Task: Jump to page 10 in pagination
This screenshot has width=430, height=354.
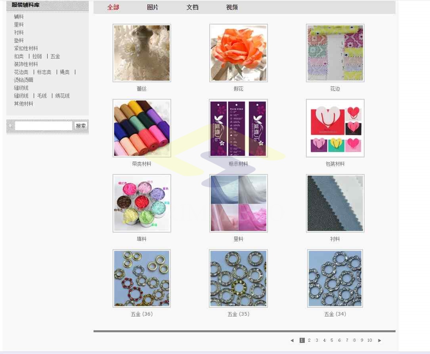Action: pos(369,340)
